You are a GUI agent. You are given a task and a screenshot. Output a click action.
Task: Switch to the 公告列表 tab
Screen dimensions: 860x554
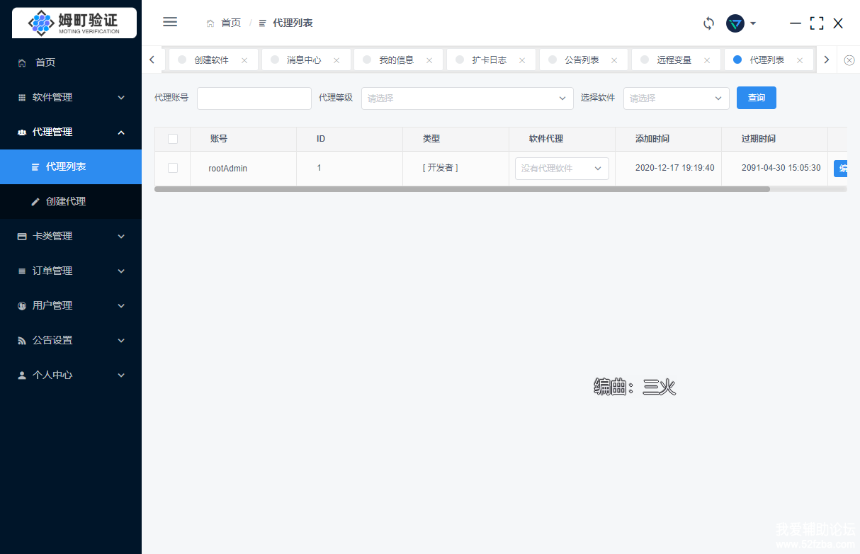pos(581,60)
